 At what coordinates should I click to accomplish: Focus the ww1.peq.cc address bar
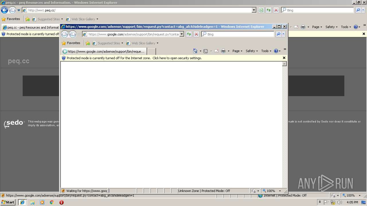pyautogui.click(x=139, y=10)
